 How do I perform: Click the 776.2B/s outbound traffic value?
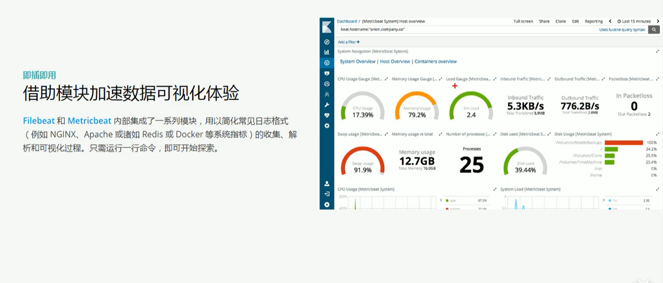(580, 106)
